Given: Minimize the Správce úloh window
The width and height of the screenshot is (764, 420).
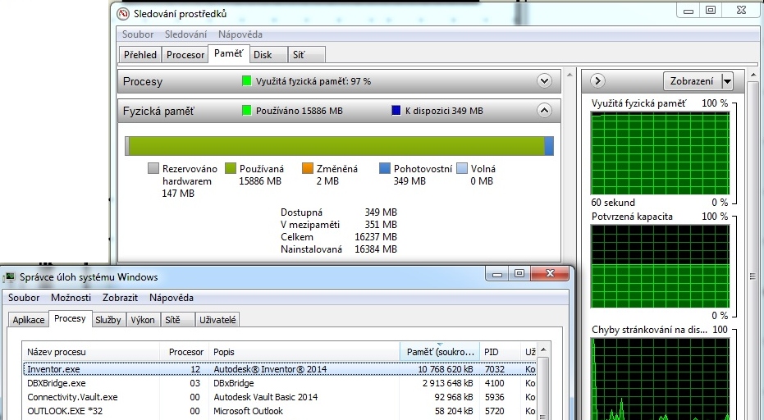Looking at the screenshot, I should [497, 274].
